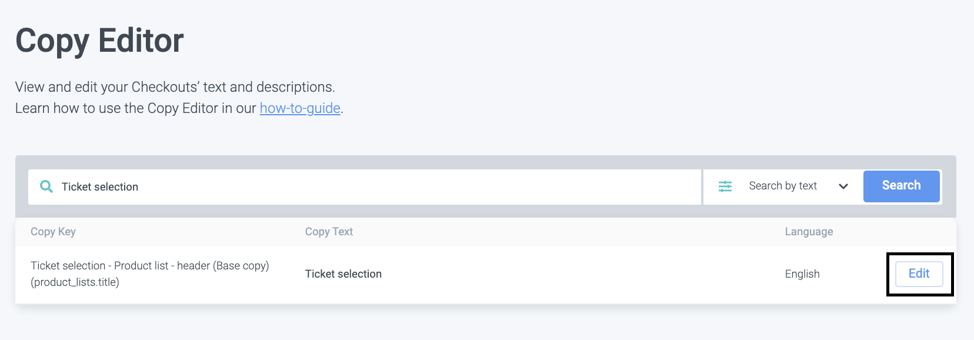Click the "View and edit your Checkouts'" description
This screenshot has height=340, width=974.
point(175,87)
